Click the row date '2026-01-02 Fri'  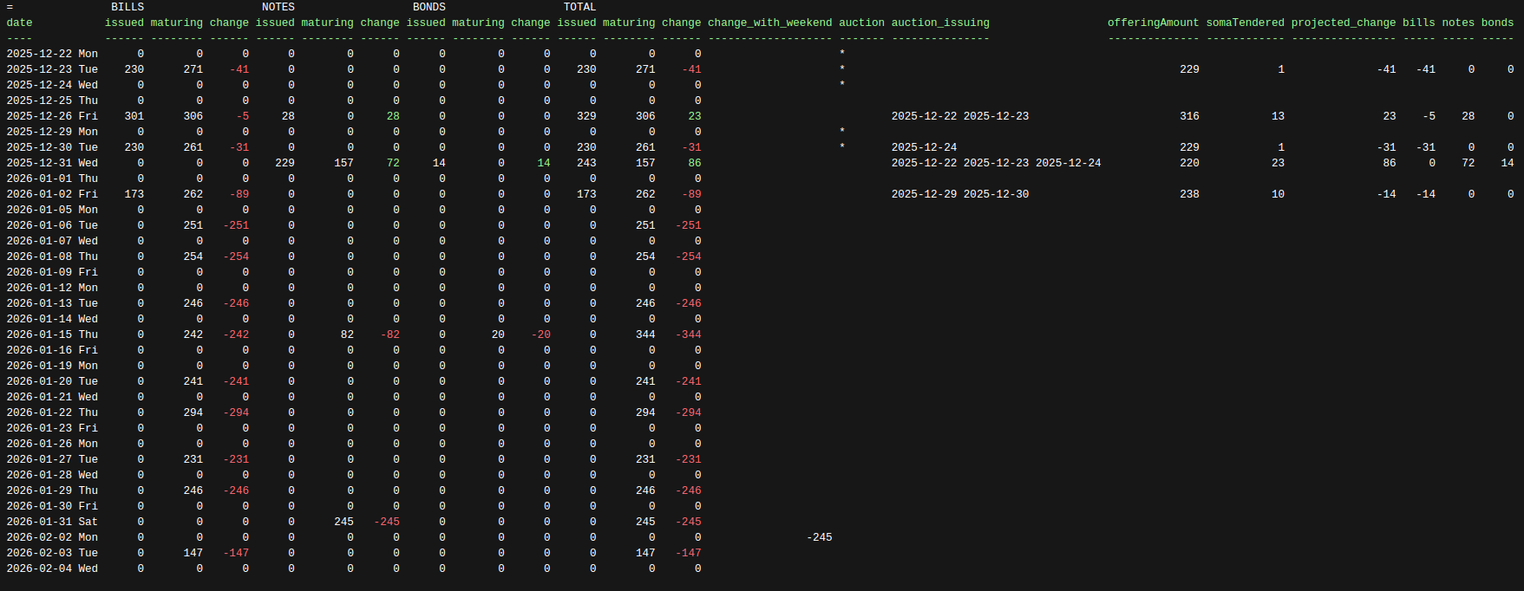tap(52, 194)
